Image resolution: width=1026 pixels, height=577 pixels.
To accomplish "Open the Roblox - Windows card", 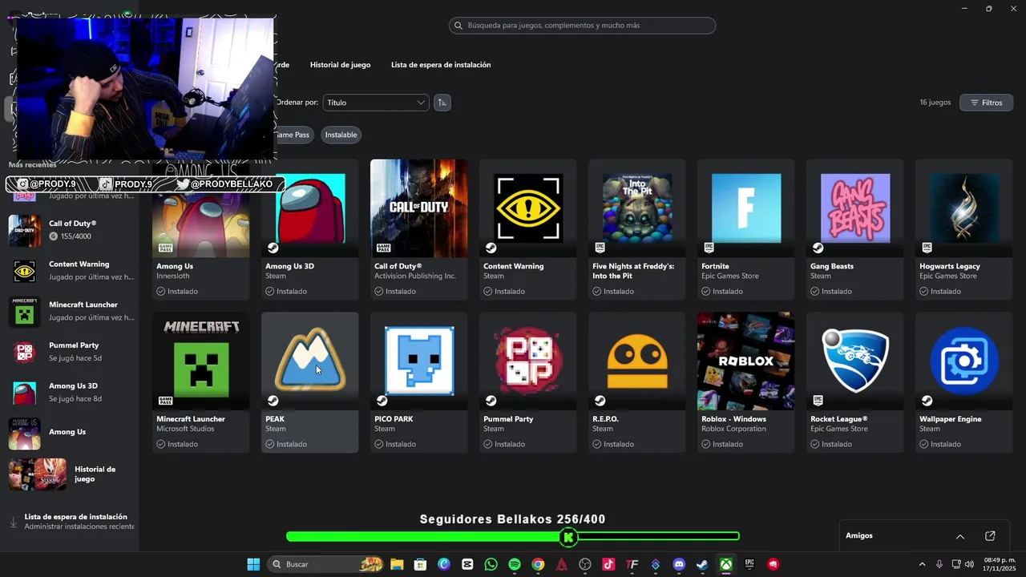I will 745,382.
